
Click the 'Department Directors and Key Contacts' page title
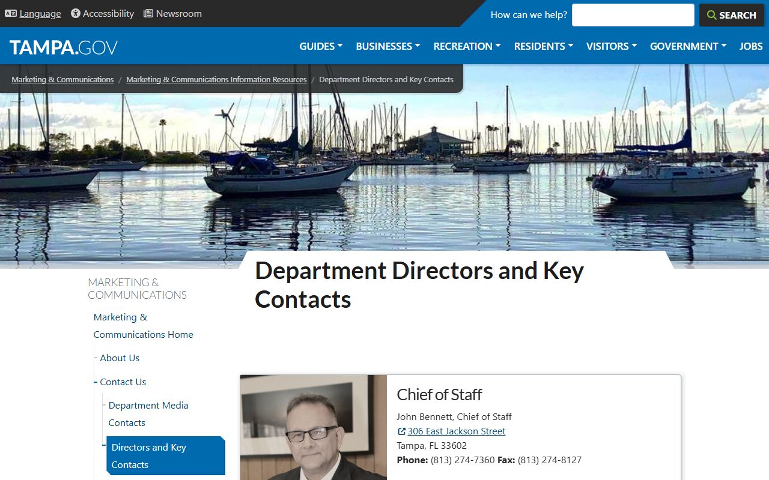(x=419, y=285)
